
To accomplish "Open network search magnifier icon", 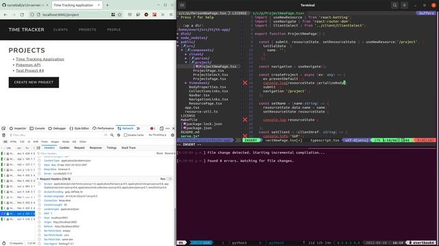I will (x=112, y=135).
